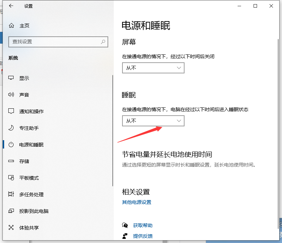Image resolution: width=282 pixels, height=243 pixels.
Task: Click the 查找设置 search field
Action: pos(58,42)
